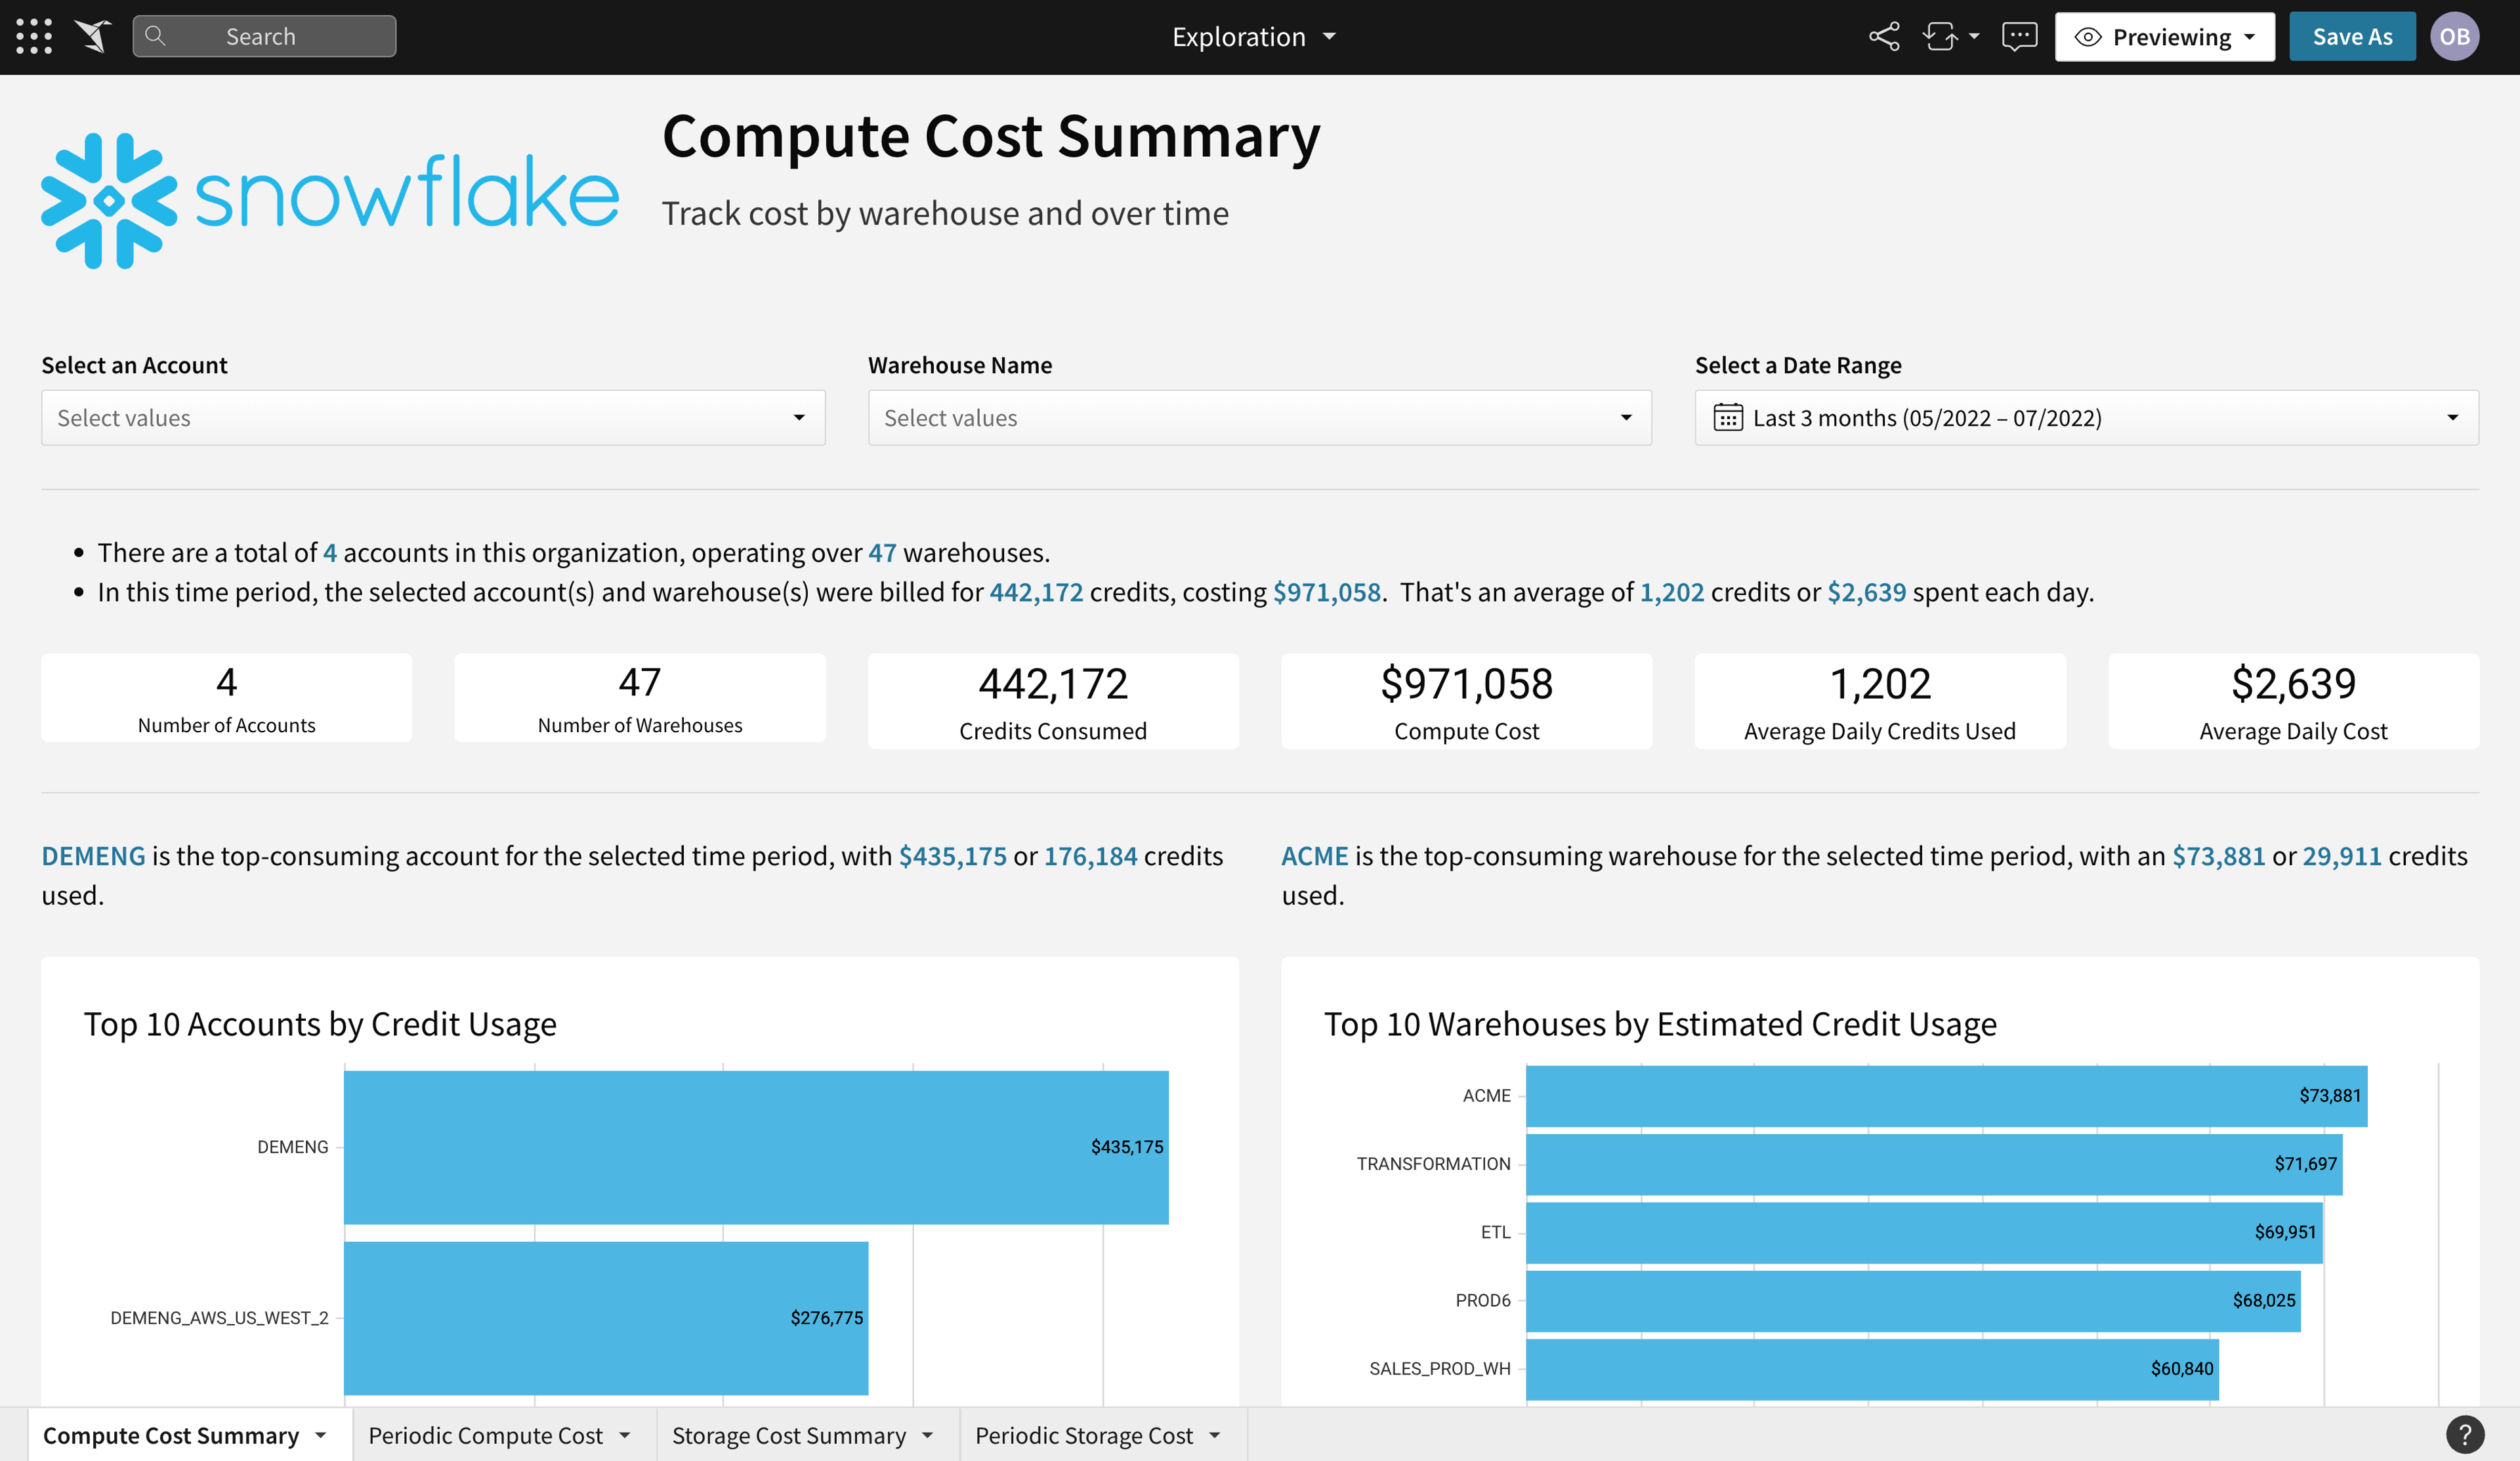Click the Credits Consumed KPI card
Viewport: 2520px width, 1461px height.
tap(1053, 701)
